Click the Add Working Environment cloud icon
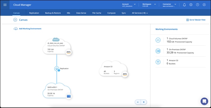 pos(16,29)
